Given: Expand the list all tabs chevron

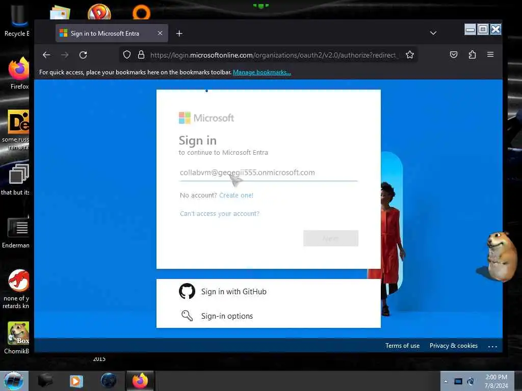Looking at the screenshot, I should [x=433, y=33].
